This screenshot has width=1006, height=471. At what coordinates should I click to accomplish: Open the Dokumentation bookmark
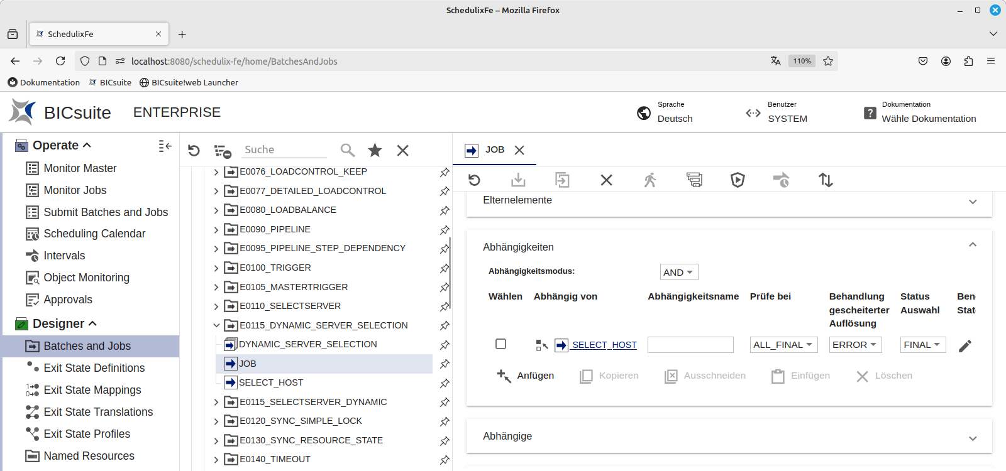coord(44,82)
